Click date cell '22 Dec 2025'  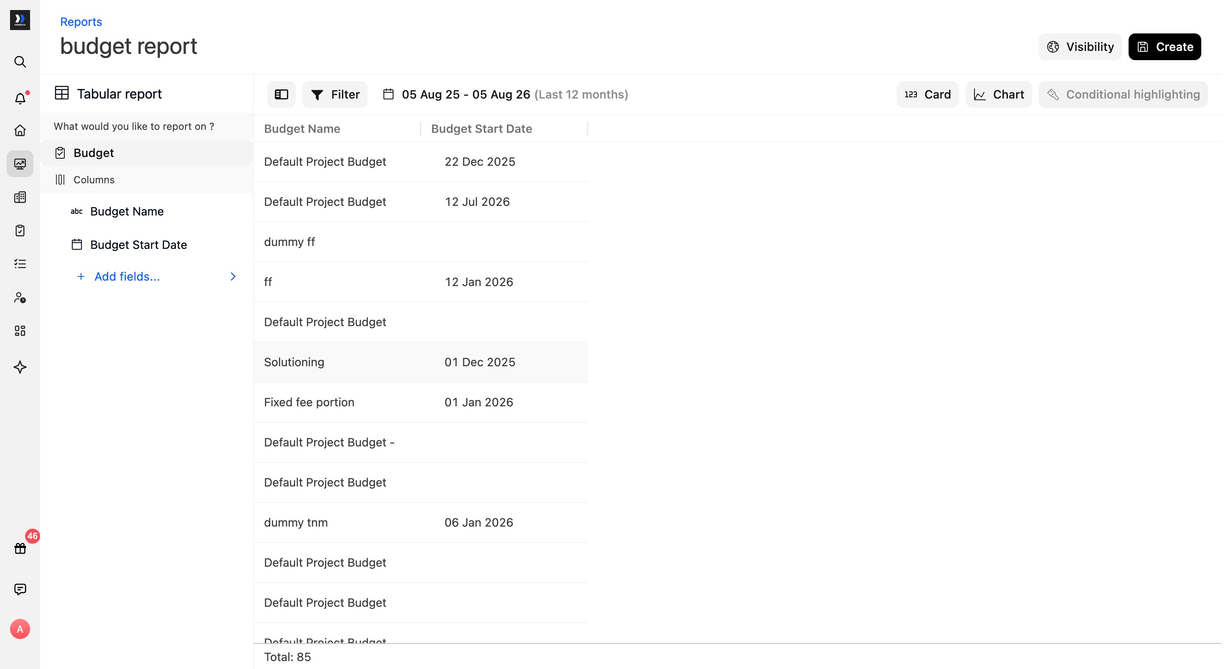[480, 162]
